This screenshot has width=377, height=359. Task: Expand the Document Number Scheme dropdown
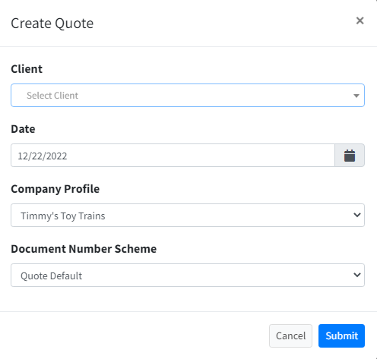coord(188,276)
